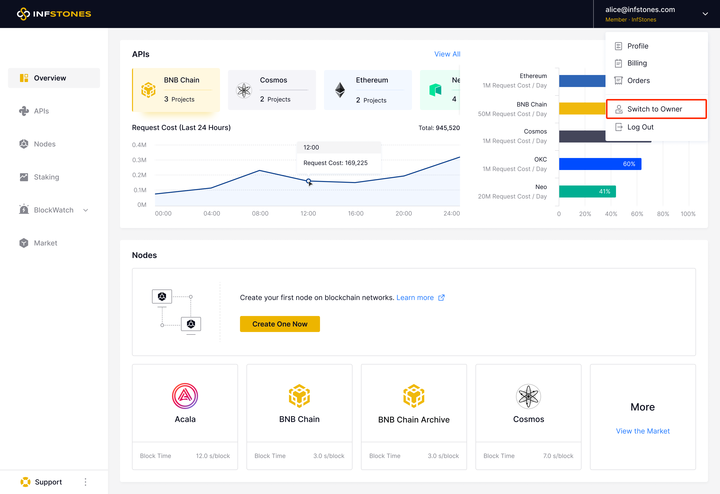Click the InfStones logo
The image size is (720, 494).
pyautogui.click(x=54, y=14)
